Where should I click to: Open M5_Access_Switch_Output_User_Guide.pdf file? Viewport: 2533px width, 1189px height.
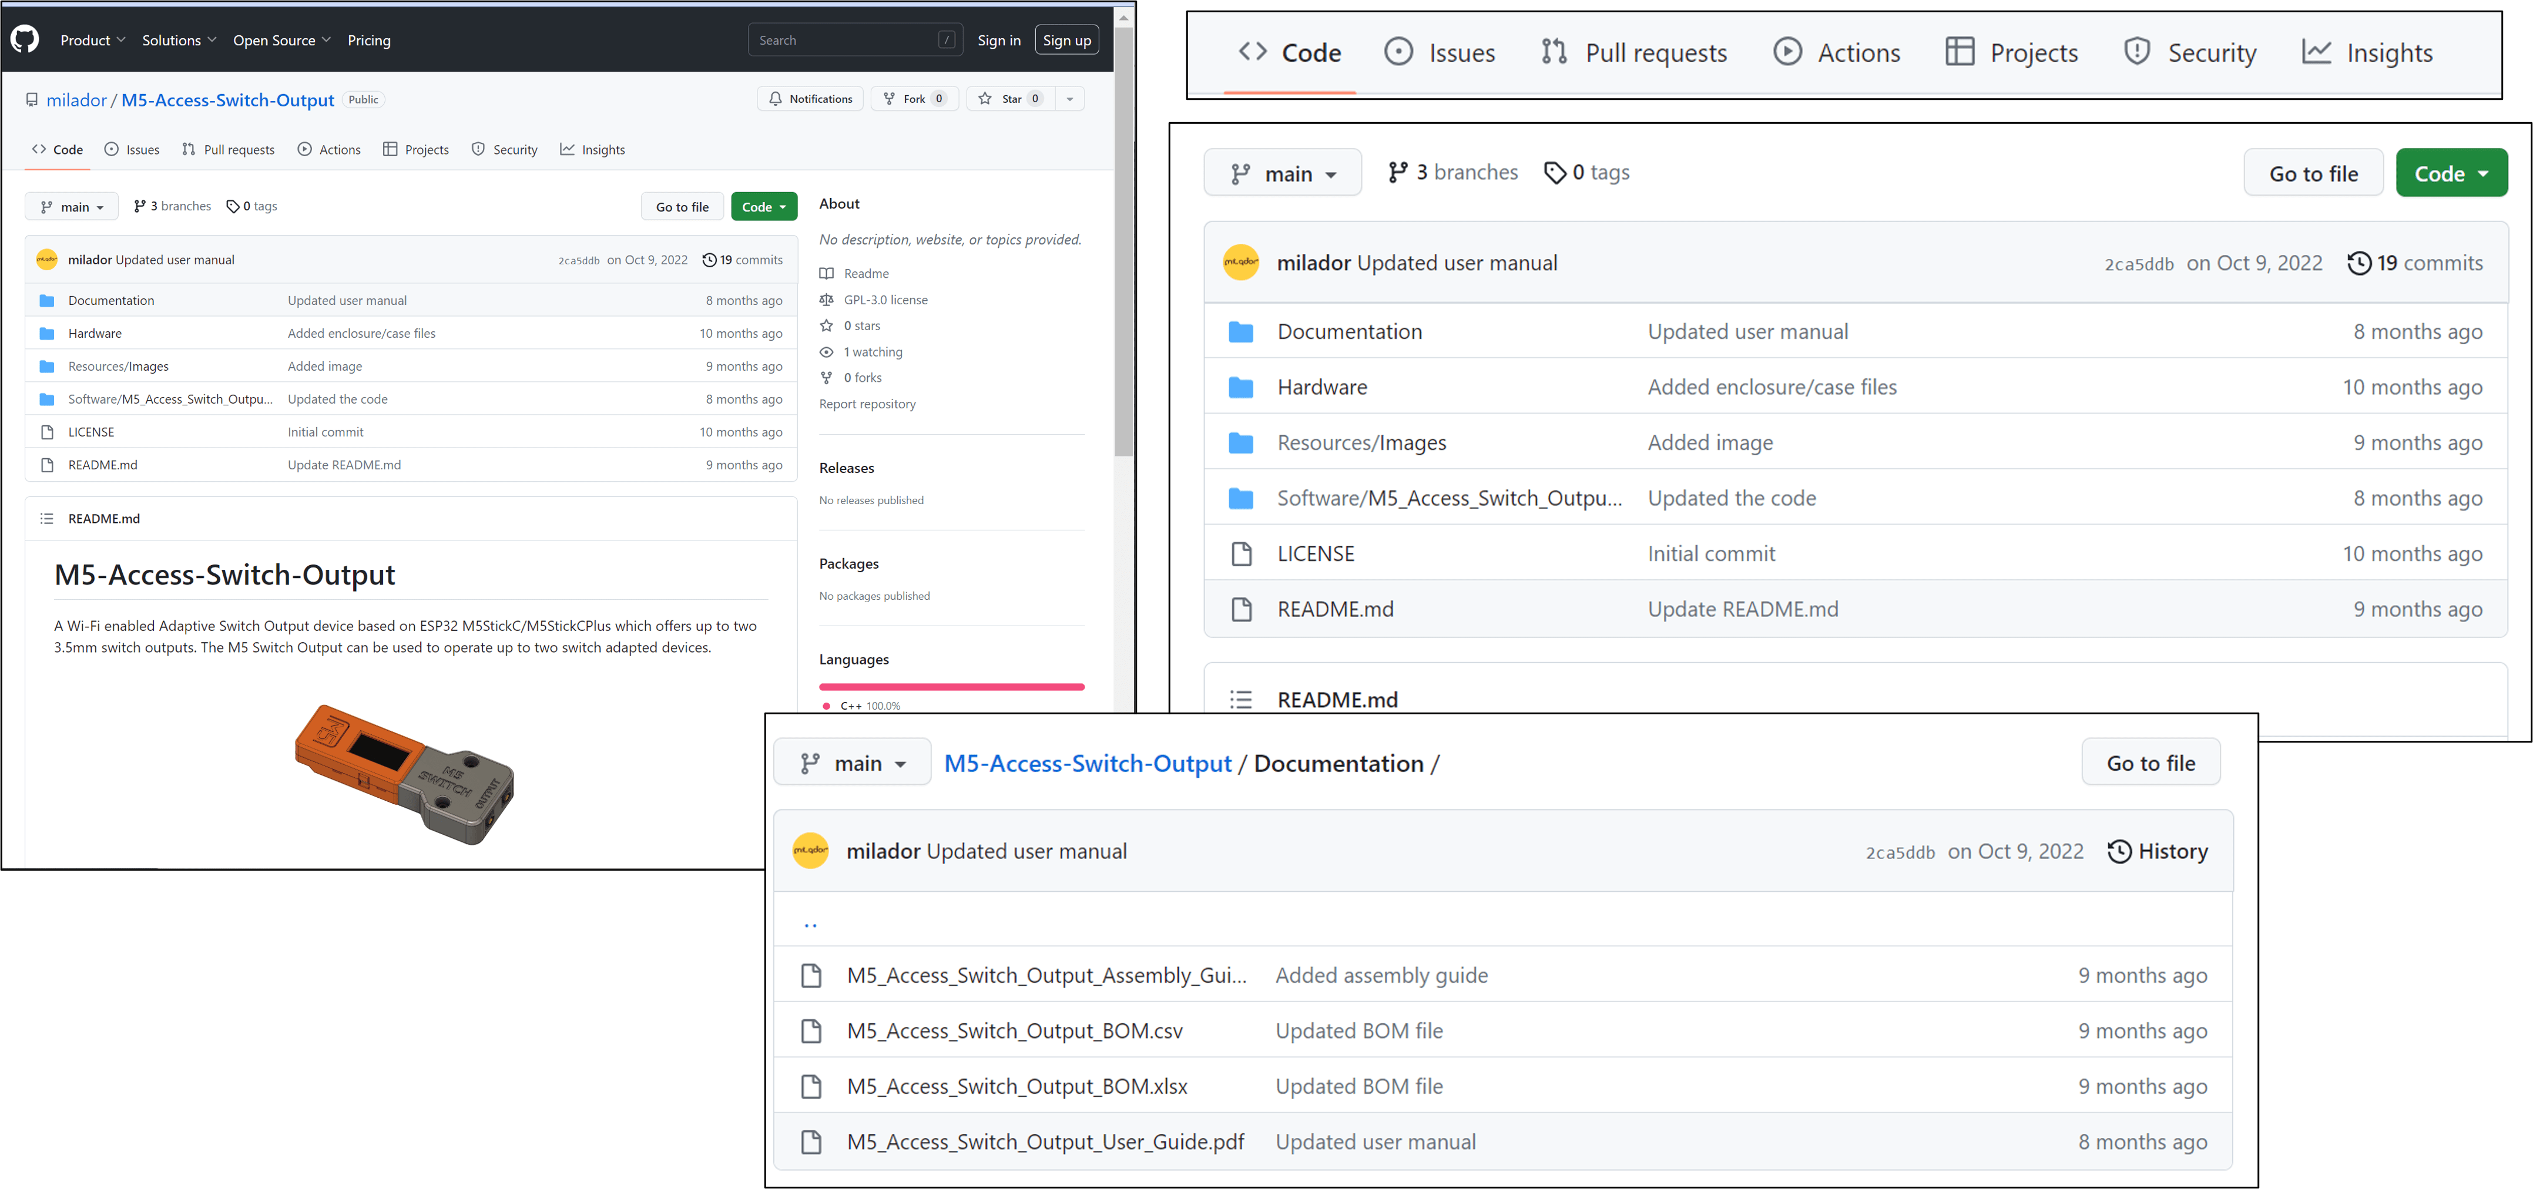pyautogui.click(x=1044, y=1142)
